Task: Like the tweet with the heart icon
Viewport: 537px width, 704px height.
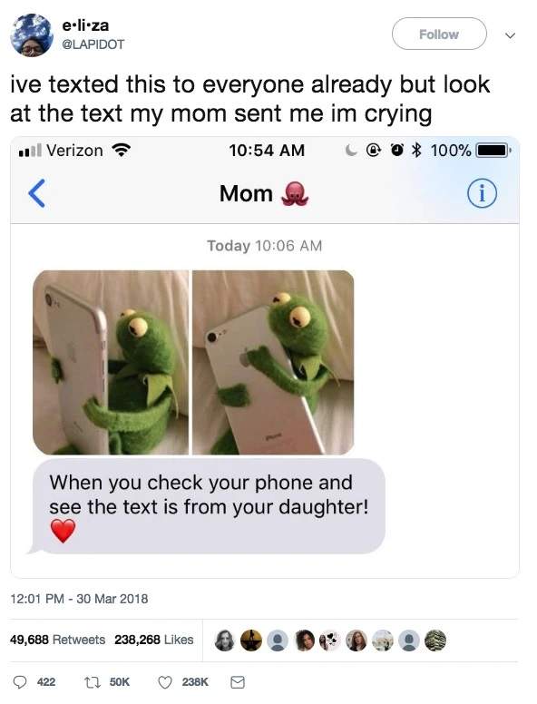Action: [165, 682]
